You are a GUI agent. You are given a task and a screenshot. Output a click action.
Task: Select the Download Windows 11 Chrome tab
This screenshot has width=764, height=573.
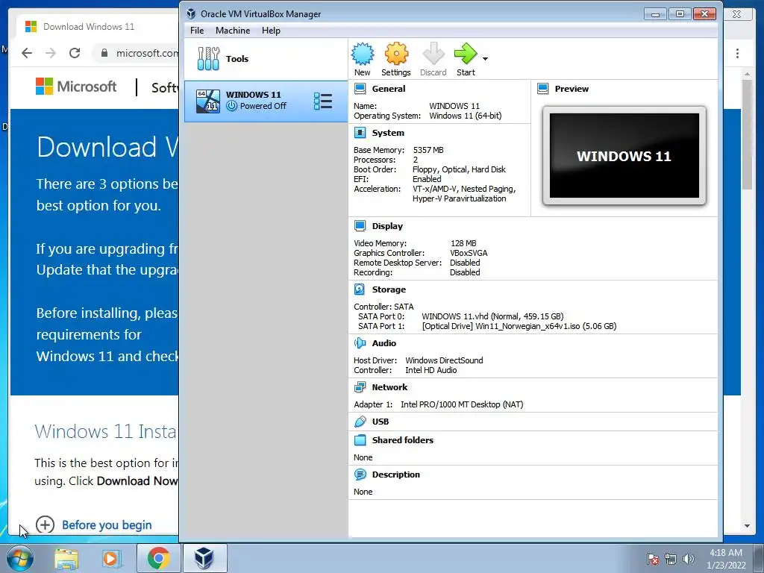click(98, 26)
